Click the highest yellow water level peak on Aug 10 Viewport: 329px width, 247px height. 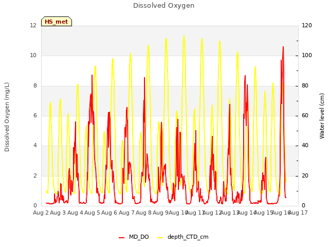tap(184, 36)
